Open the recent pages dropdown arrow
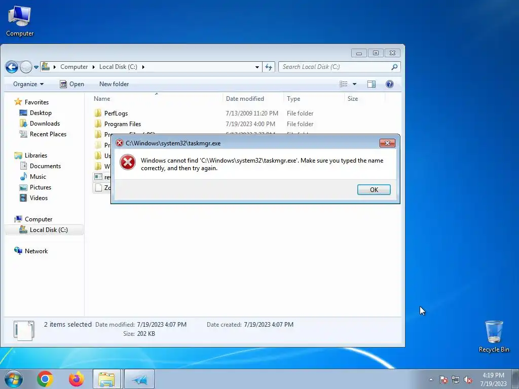519x389 pixels. coord(36,67)
